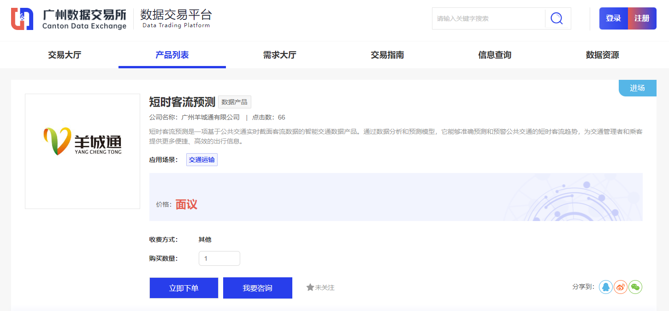Share product via Weibo icon
Viewport: 669px width, 311px height.
pos(621,287)
